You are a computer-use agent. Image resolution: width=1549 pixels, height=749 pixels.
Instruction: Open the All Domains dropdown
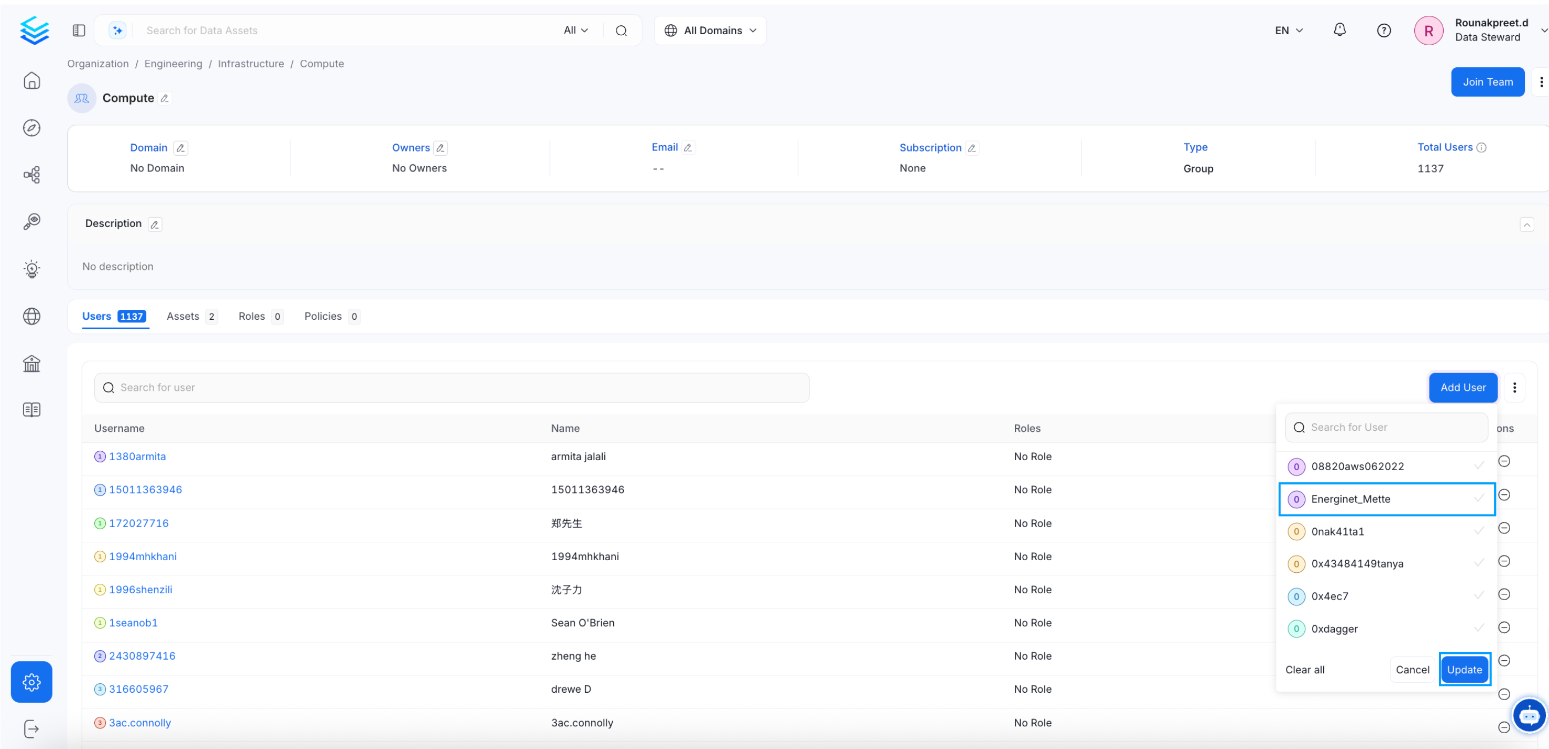[x=710, y=30]
